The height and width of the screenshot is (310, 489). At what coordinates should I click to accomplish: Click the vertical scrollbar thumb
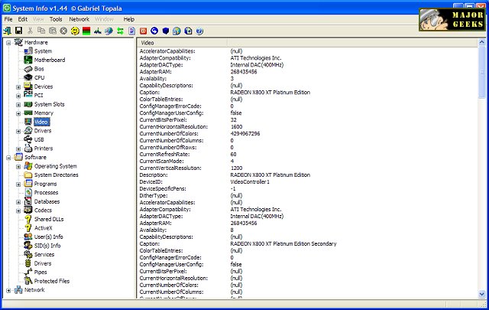(482, 71)
